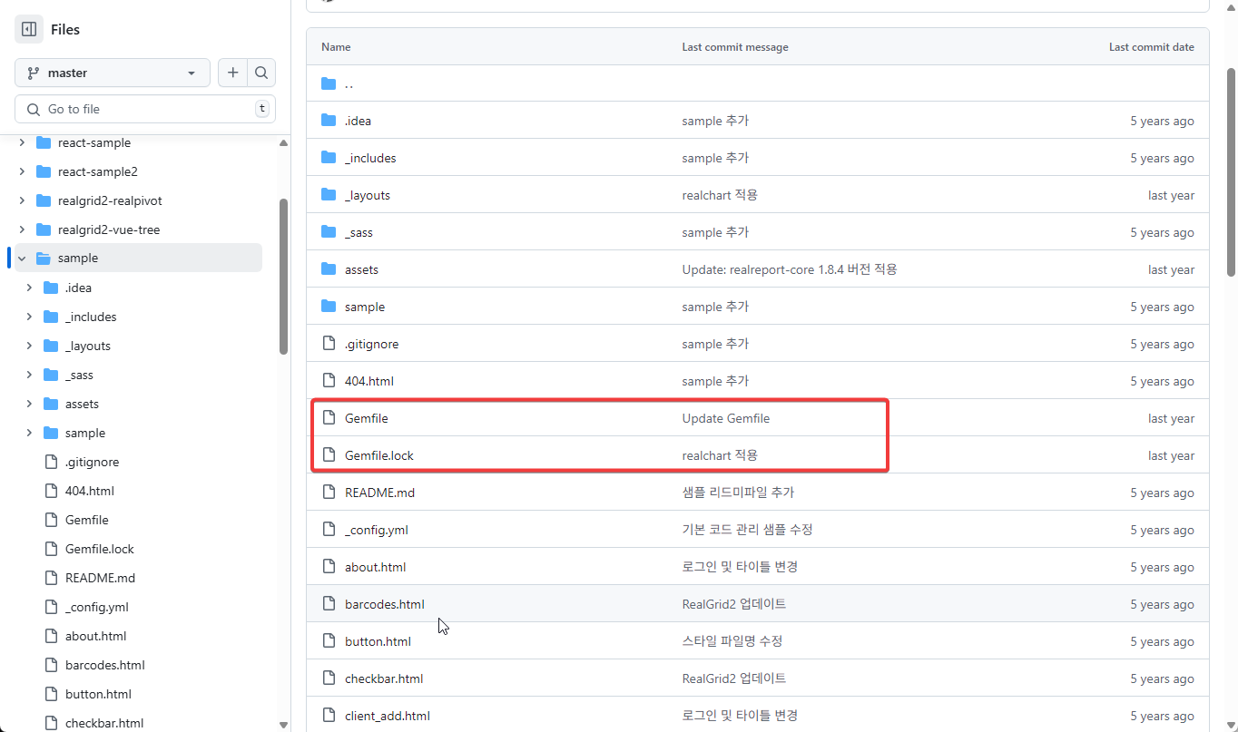
Task: Expand realgrid2-vue-tree chevron in tree
Action: tap(22, 229)
